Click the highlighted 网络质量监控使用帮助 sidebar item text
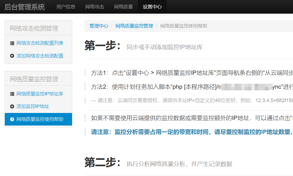The height and width of the screenshot is (176, 293). [x=40, y=119]
